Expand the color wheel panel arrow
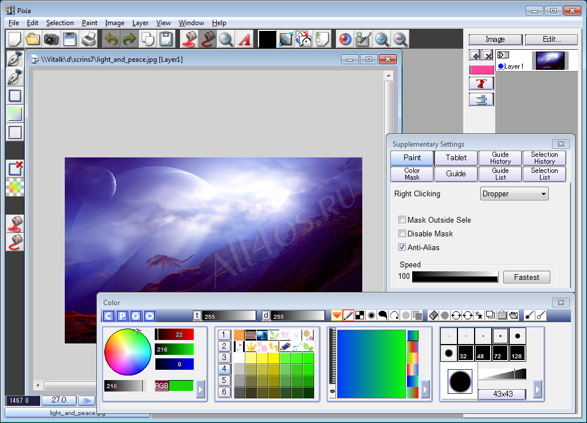 [x=200, y=390]
